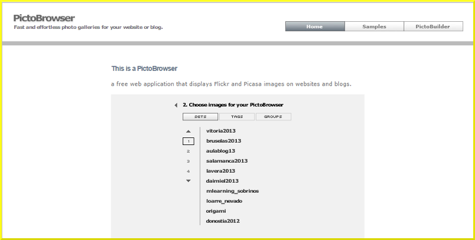Go to page 2 of the sets list
Viewport: 475px width, 240px height.
[188, 151]
